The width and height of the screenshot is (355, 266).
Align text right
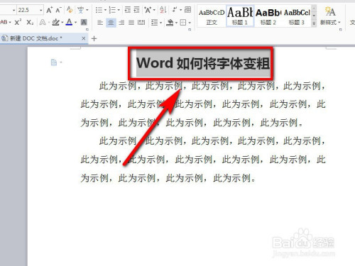121,23
